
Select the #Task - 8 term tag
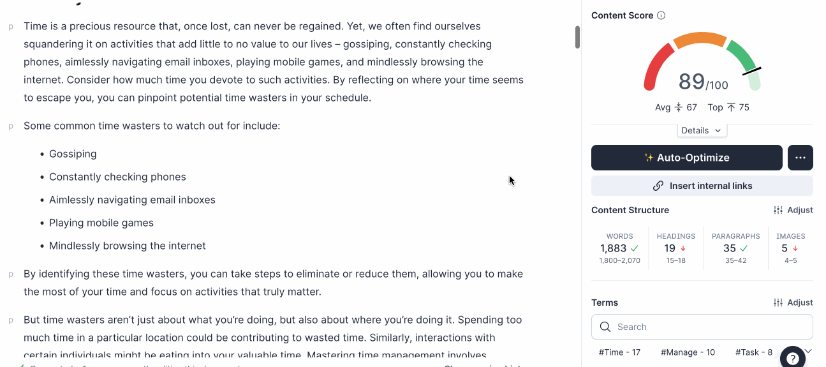point(753,352)
